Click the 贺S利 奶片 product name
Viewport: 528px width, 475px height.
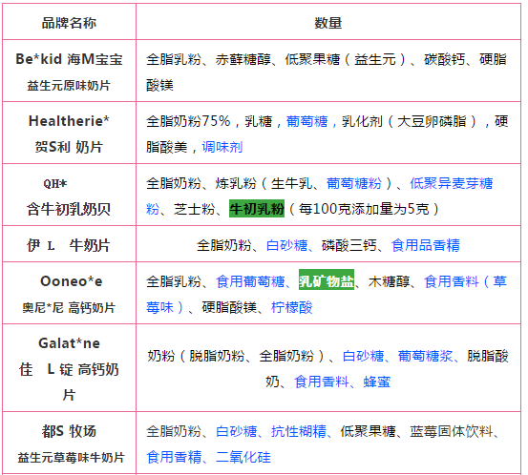tap(69, 147)
